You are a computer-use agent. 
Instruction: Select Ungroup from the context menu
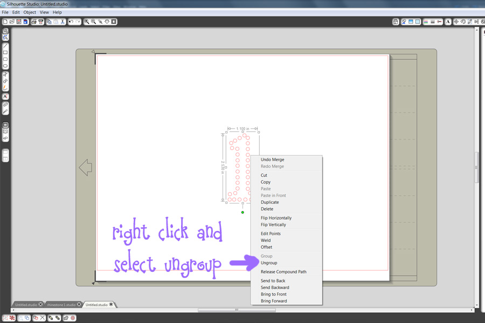(x=269, y=263)
